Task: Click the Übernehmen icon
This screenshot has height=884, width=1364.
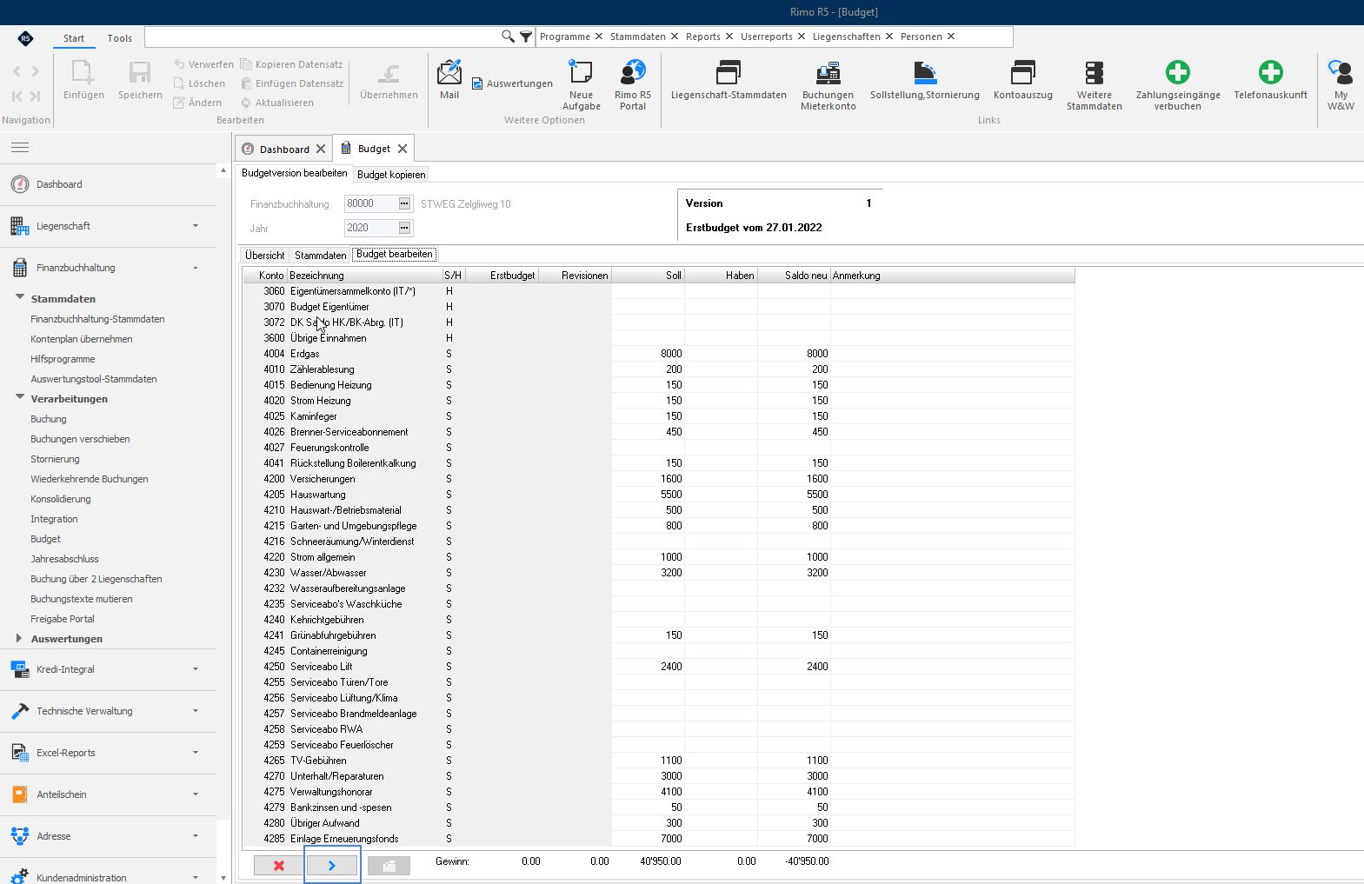Action: (x=389, y=80)
